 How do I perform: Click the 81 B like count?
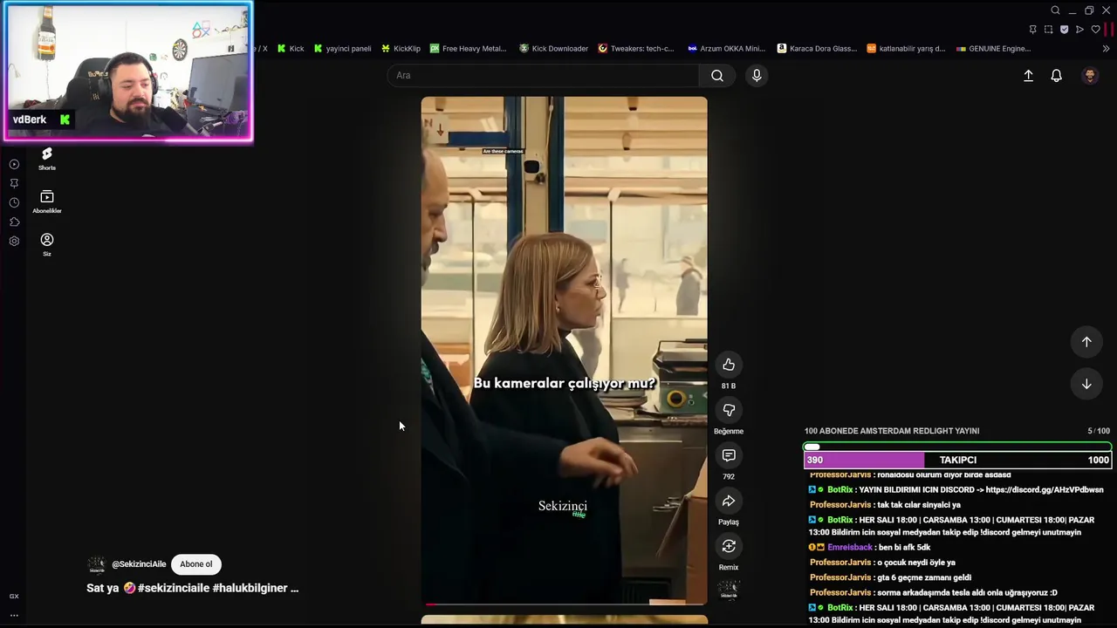729,386
